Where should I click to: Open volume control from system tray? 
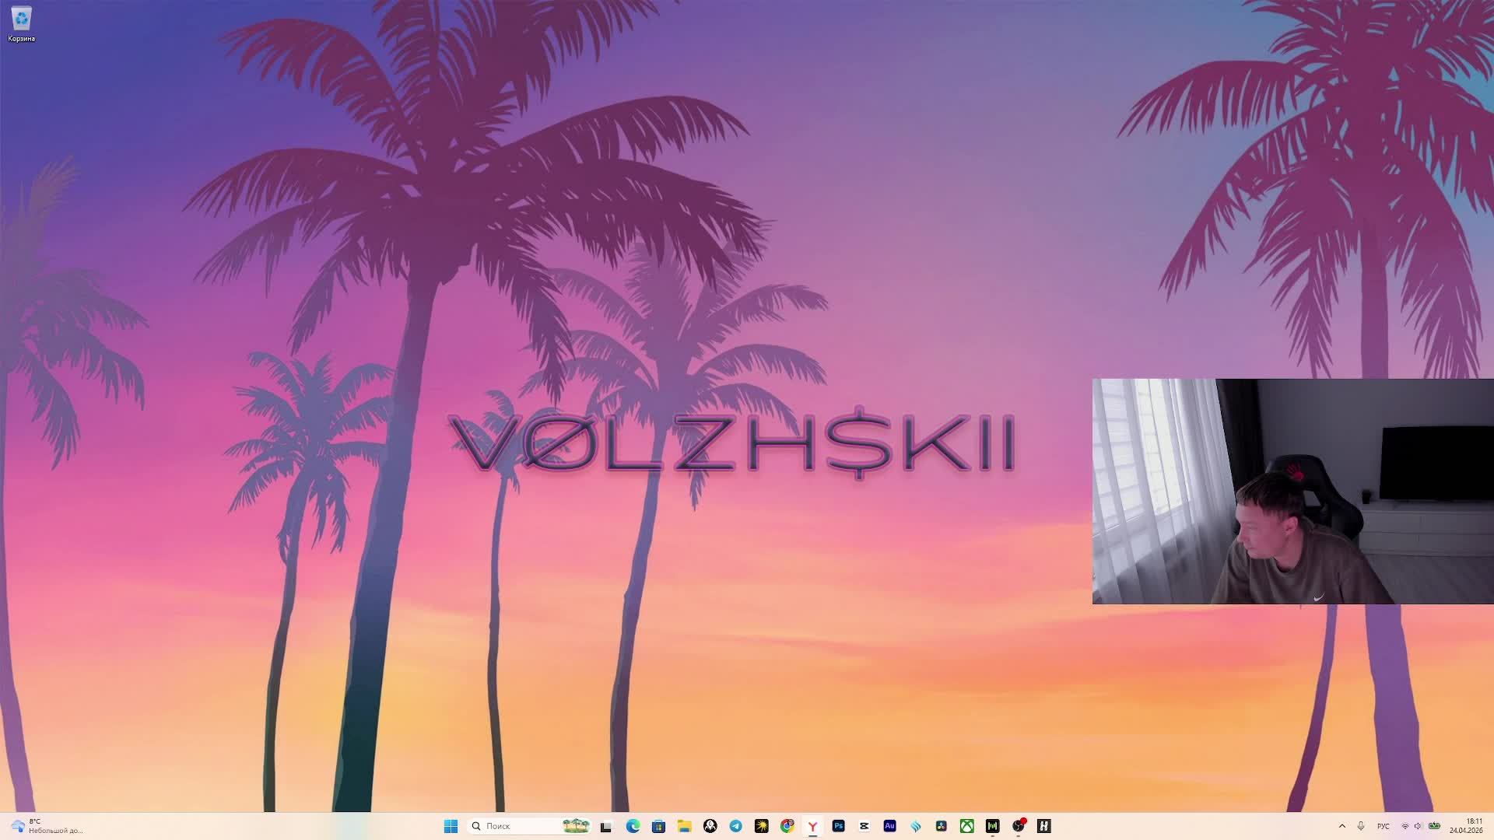1418,826
